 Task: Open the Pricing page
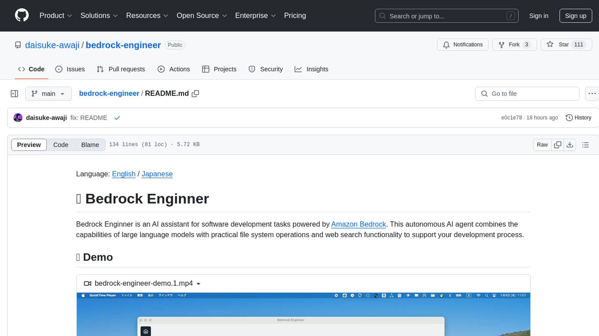coord(295,15)
